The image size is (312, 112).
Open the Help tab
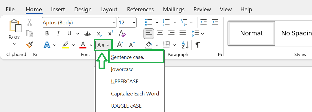coord(246,9)
